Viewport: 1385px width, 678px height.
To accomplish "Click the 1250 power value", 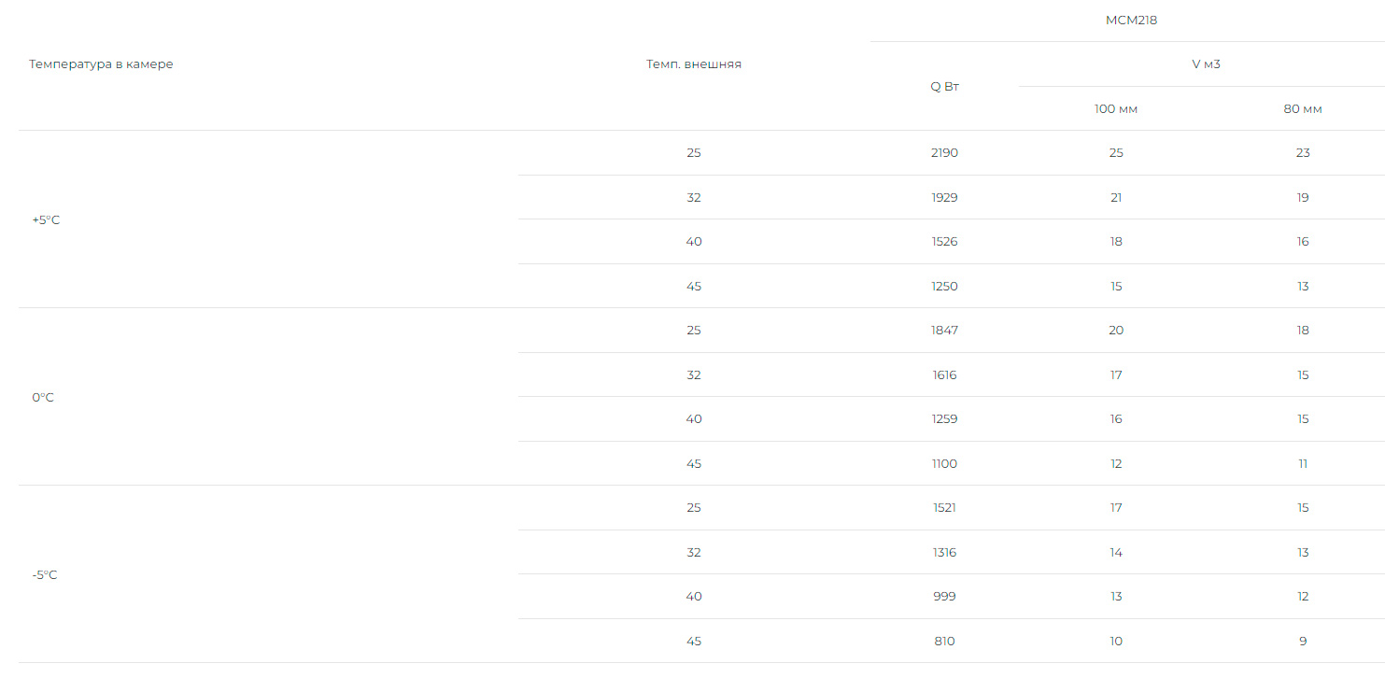I will (944, 287).
